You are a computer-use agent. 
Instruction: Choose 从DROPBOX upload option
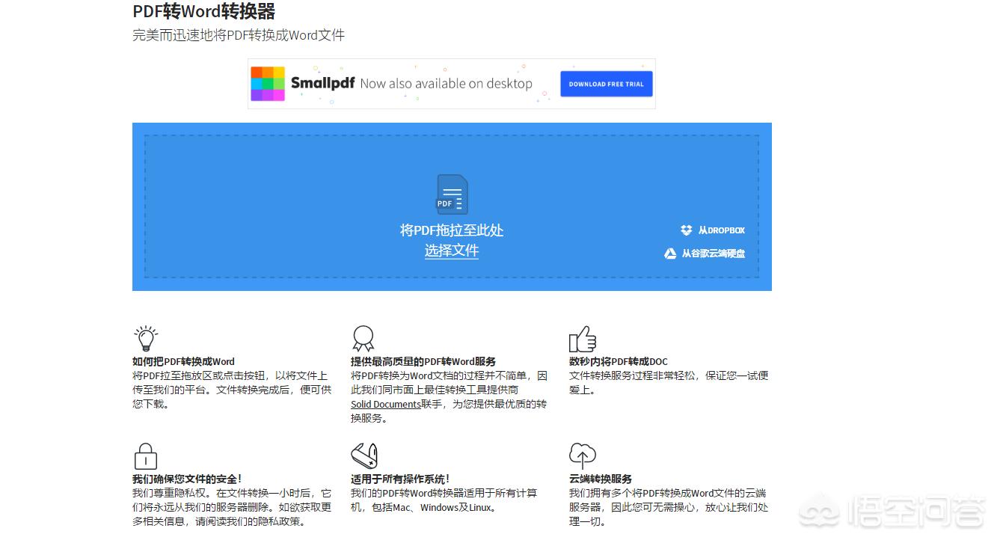713,230
